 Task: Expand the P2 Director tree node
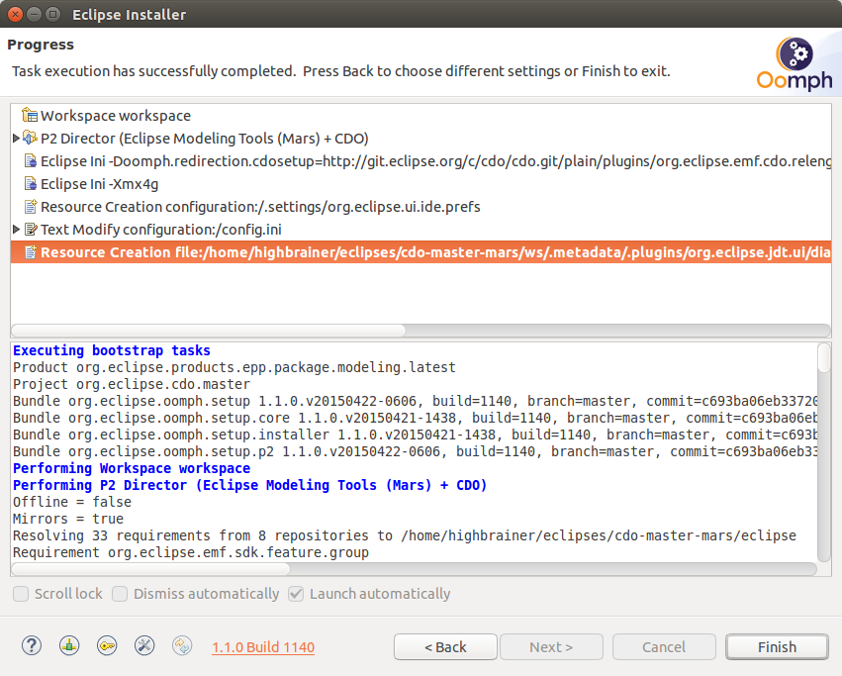pos(16,139)
